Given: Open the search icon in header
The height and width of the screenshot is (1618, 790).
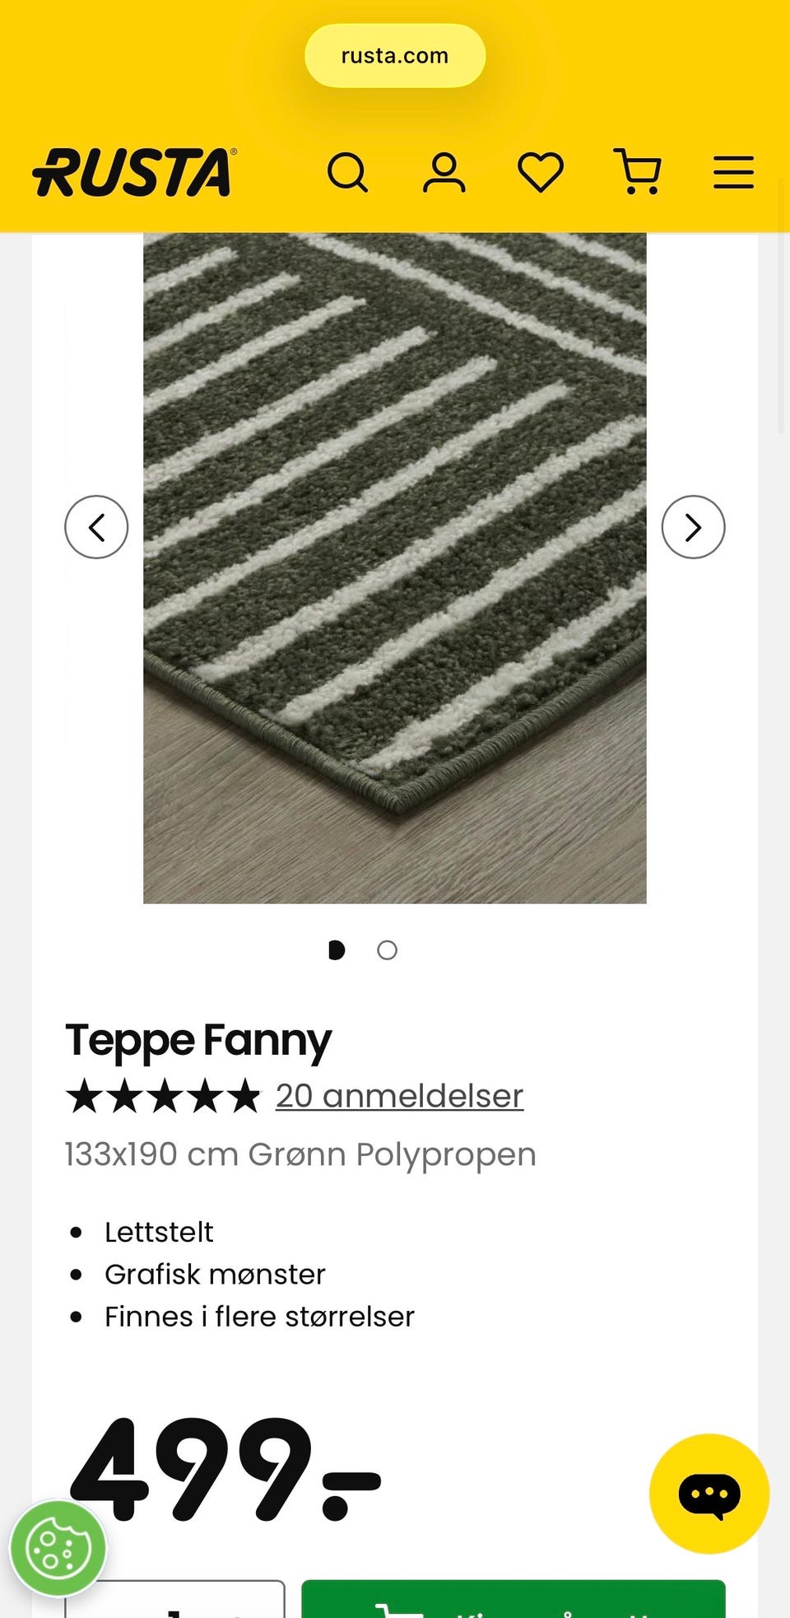Looking at the screenshot, I should coord(347,173).
